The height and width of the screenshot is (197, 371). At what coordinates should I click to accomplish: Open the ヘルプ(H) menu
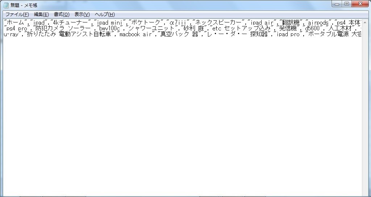[x=105, y=14]
